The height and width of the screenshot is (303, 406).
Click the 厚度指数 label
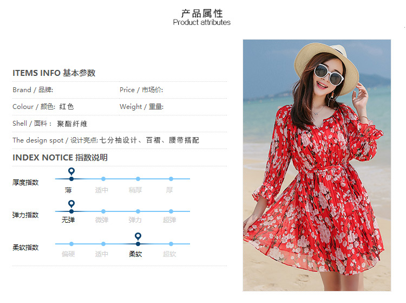25,183
